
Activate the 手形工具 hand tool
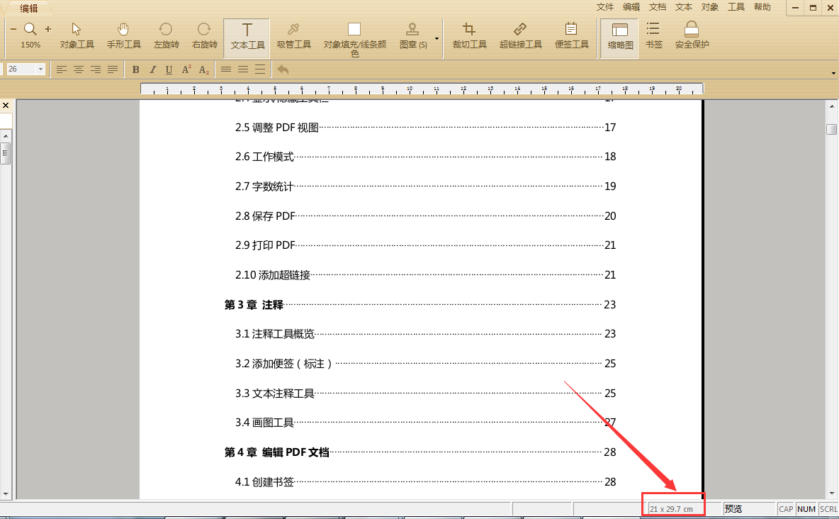point(123,35)
